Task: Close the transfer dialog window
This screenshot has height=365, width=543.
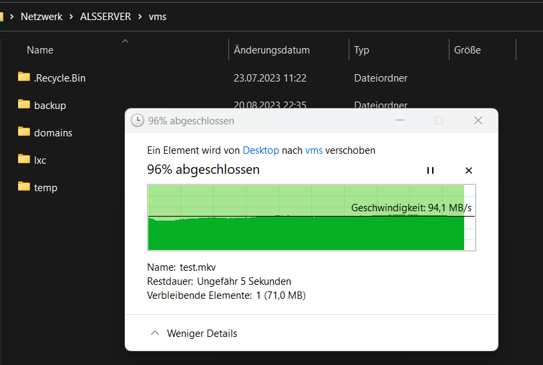Action: tap(478, 120)
